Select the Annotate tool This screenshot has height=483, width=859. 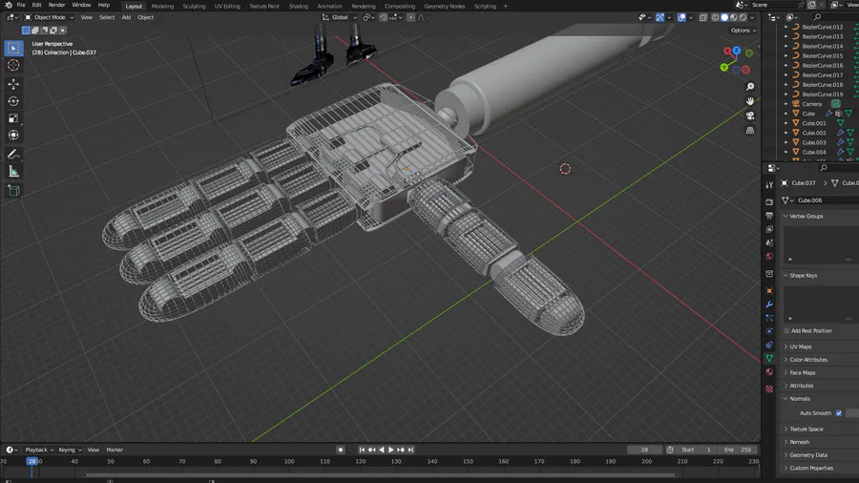coord(13,155)
